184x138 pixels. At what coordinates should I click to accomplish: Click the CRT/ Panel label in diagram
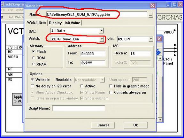point(168,61)
